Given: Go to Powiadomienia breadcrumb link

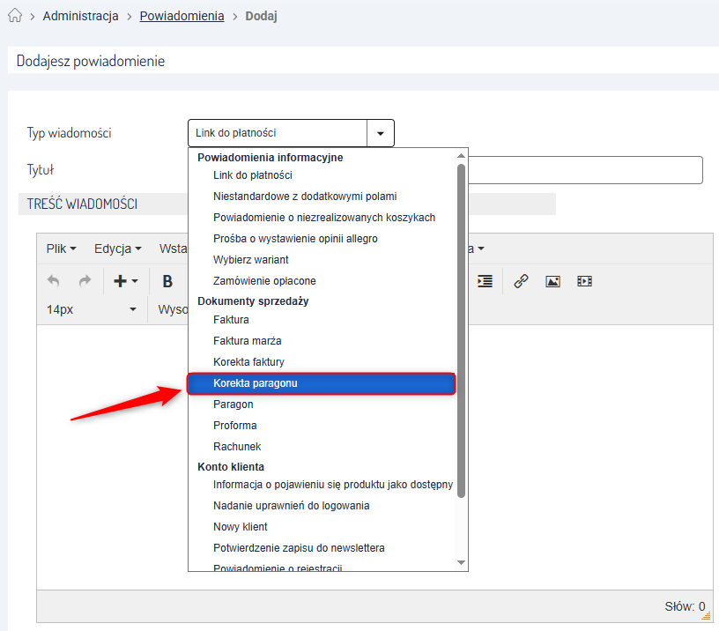Looking at the screenshot, I should [x=182, y=16].
